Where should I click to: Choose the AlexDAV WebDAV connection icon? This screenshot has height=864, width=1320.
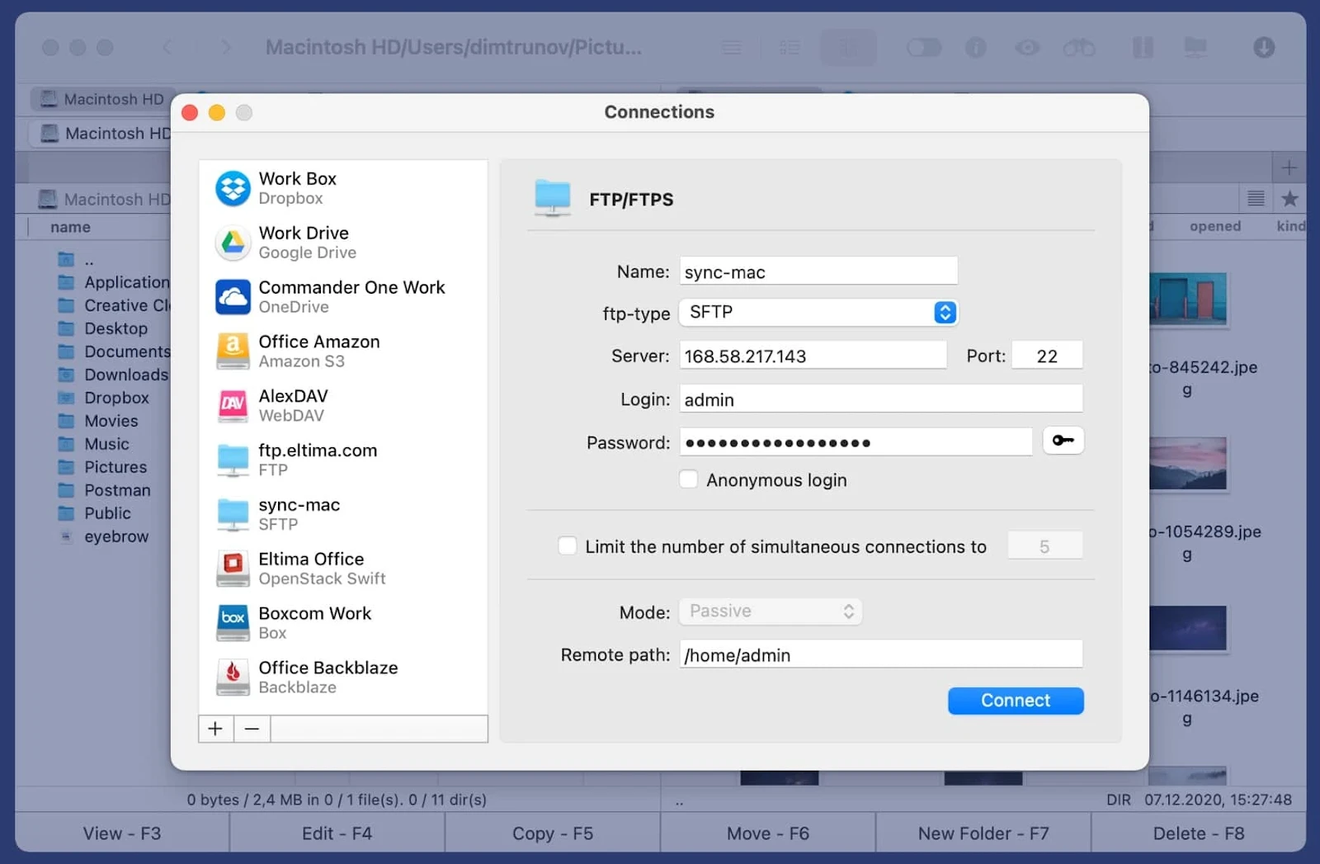[233, 406]
